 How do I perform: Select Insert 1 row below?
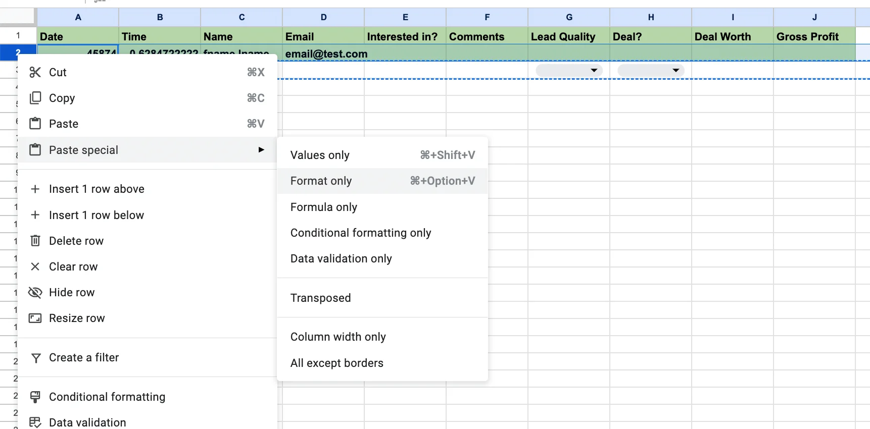(148, 215)
